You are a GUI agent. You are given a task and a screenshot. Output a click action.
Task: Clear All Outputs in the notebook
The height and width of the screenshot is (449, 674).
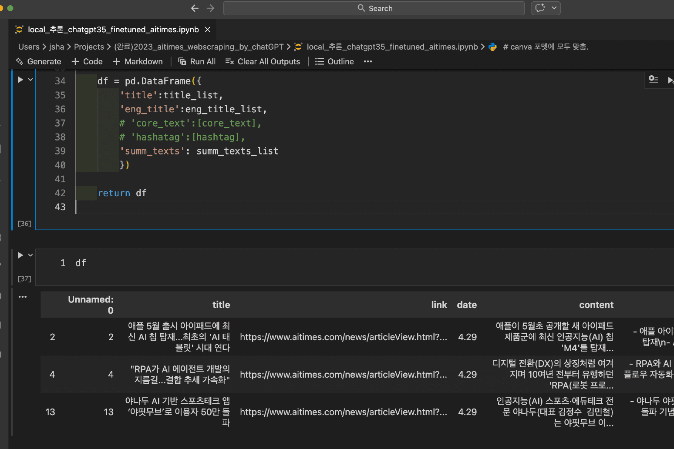coord(263,62)
